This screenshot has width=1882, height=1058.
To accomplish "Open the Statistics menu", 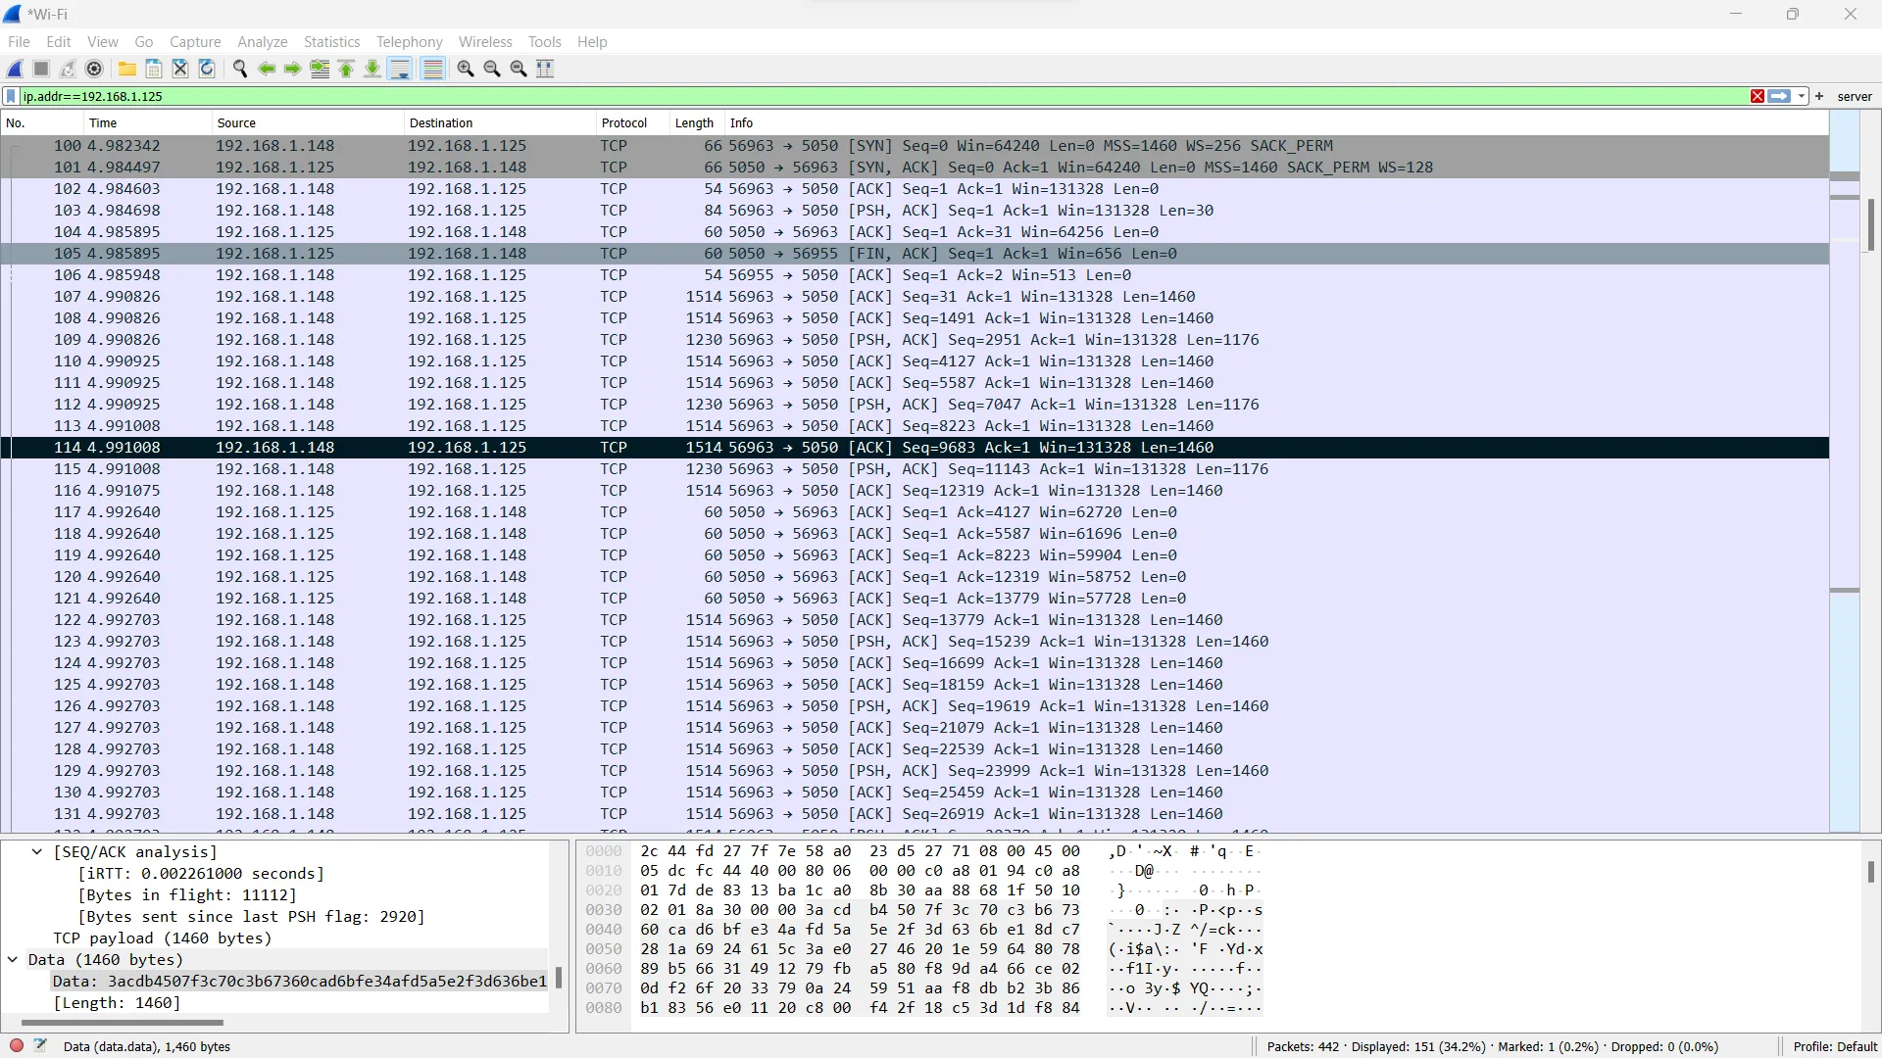I will pyautogui.click(x=331, y=42).
